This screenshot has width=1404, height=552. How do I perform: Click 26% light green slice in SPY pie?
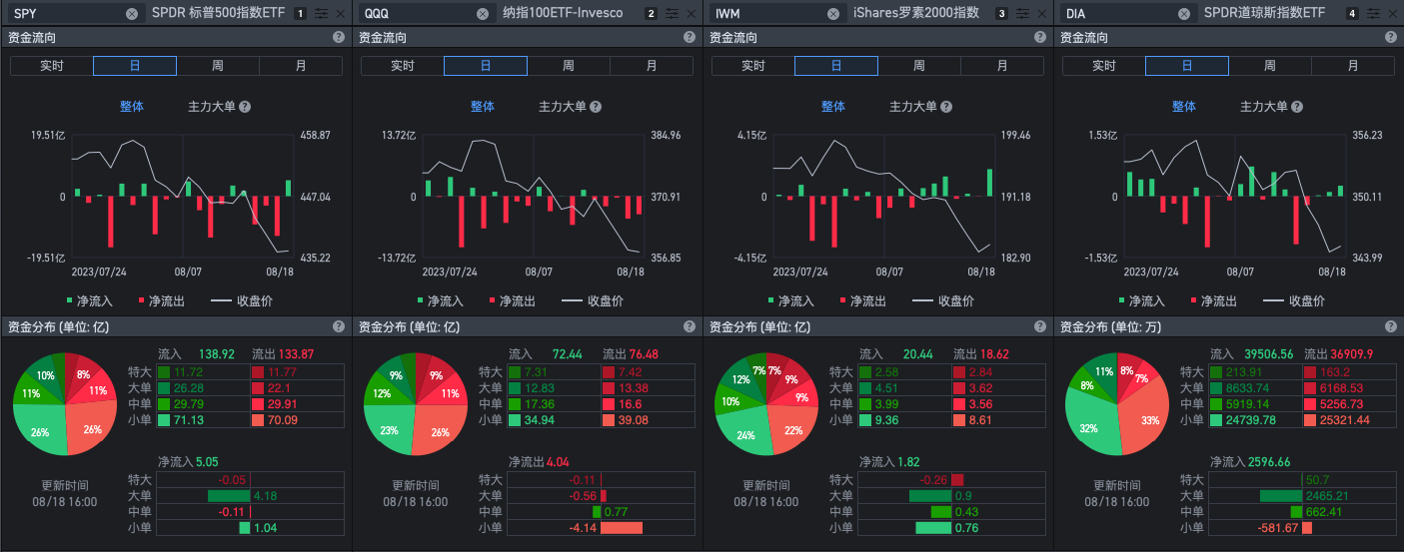pyautogui.click(x=40, y=431)
